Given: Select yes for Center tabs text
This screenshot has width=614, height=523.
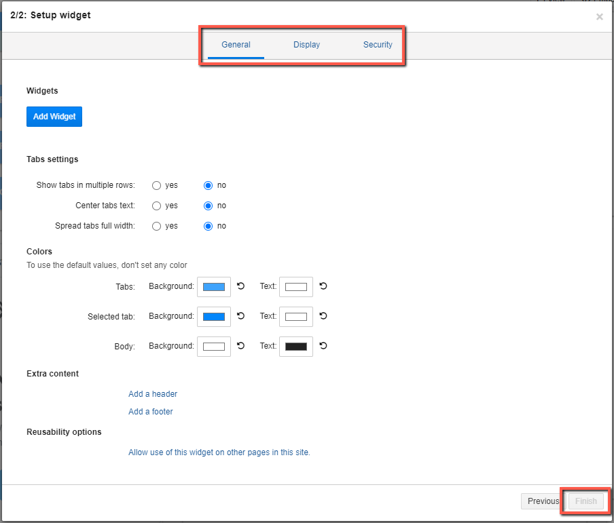Looking at the screenshot, I should tap(157, 206).
